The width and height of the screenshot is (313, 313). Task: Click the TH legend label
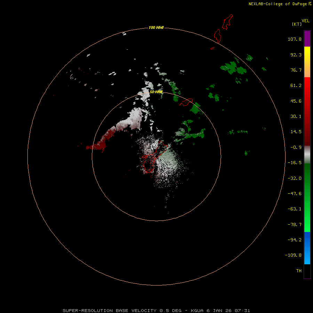point(299,271)
